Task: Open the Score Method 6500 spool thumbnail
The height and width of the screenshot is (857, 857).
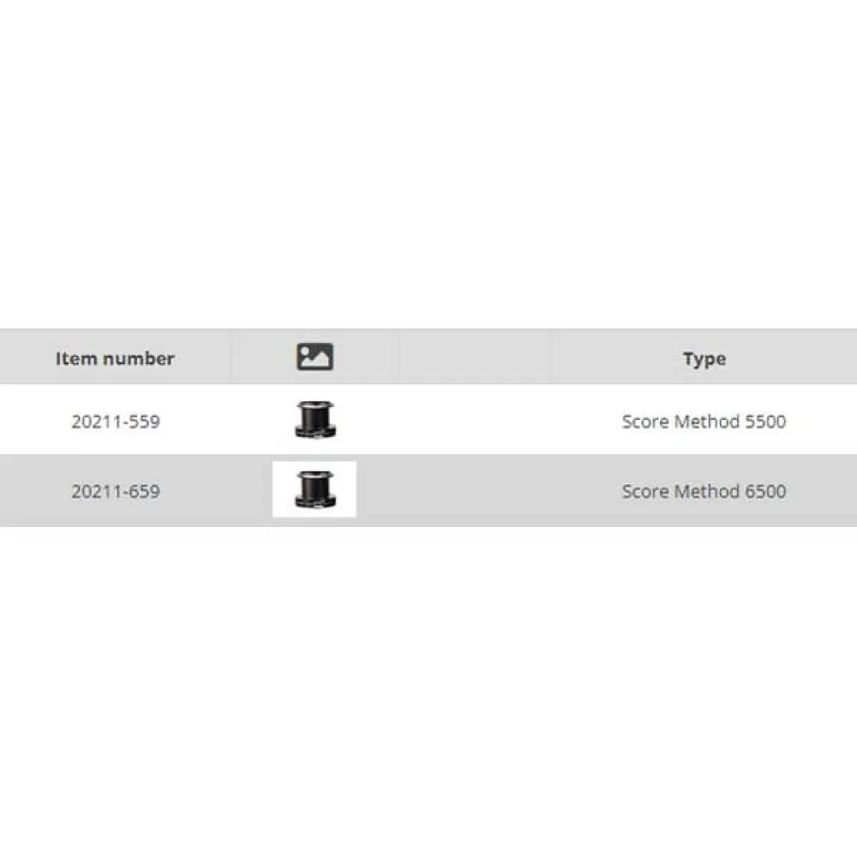Action: [315, 489]
